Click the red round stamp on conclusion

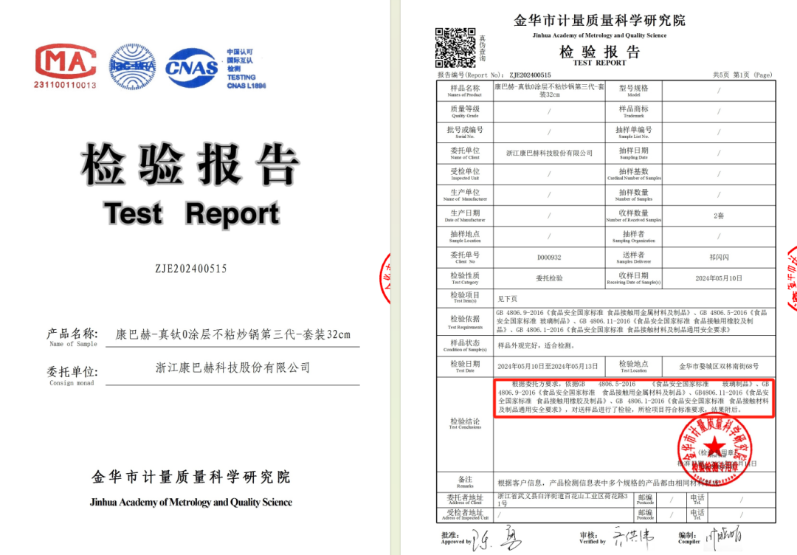pyautogui.click(x=714, y=449)
